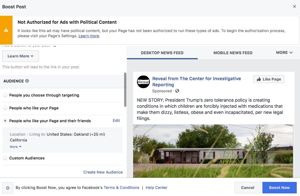
Task: Select People who like your Page
Action: point(5,108)
